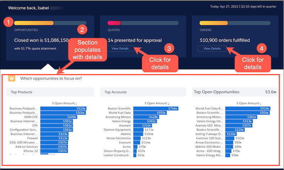Select the iPhone 12 product label
Viewport: 284px width, 170px height.
(31, 151)
